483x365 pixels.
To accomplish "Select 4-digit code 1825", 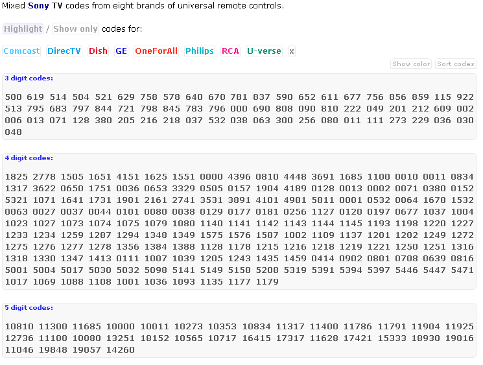I will click(16, 177).
